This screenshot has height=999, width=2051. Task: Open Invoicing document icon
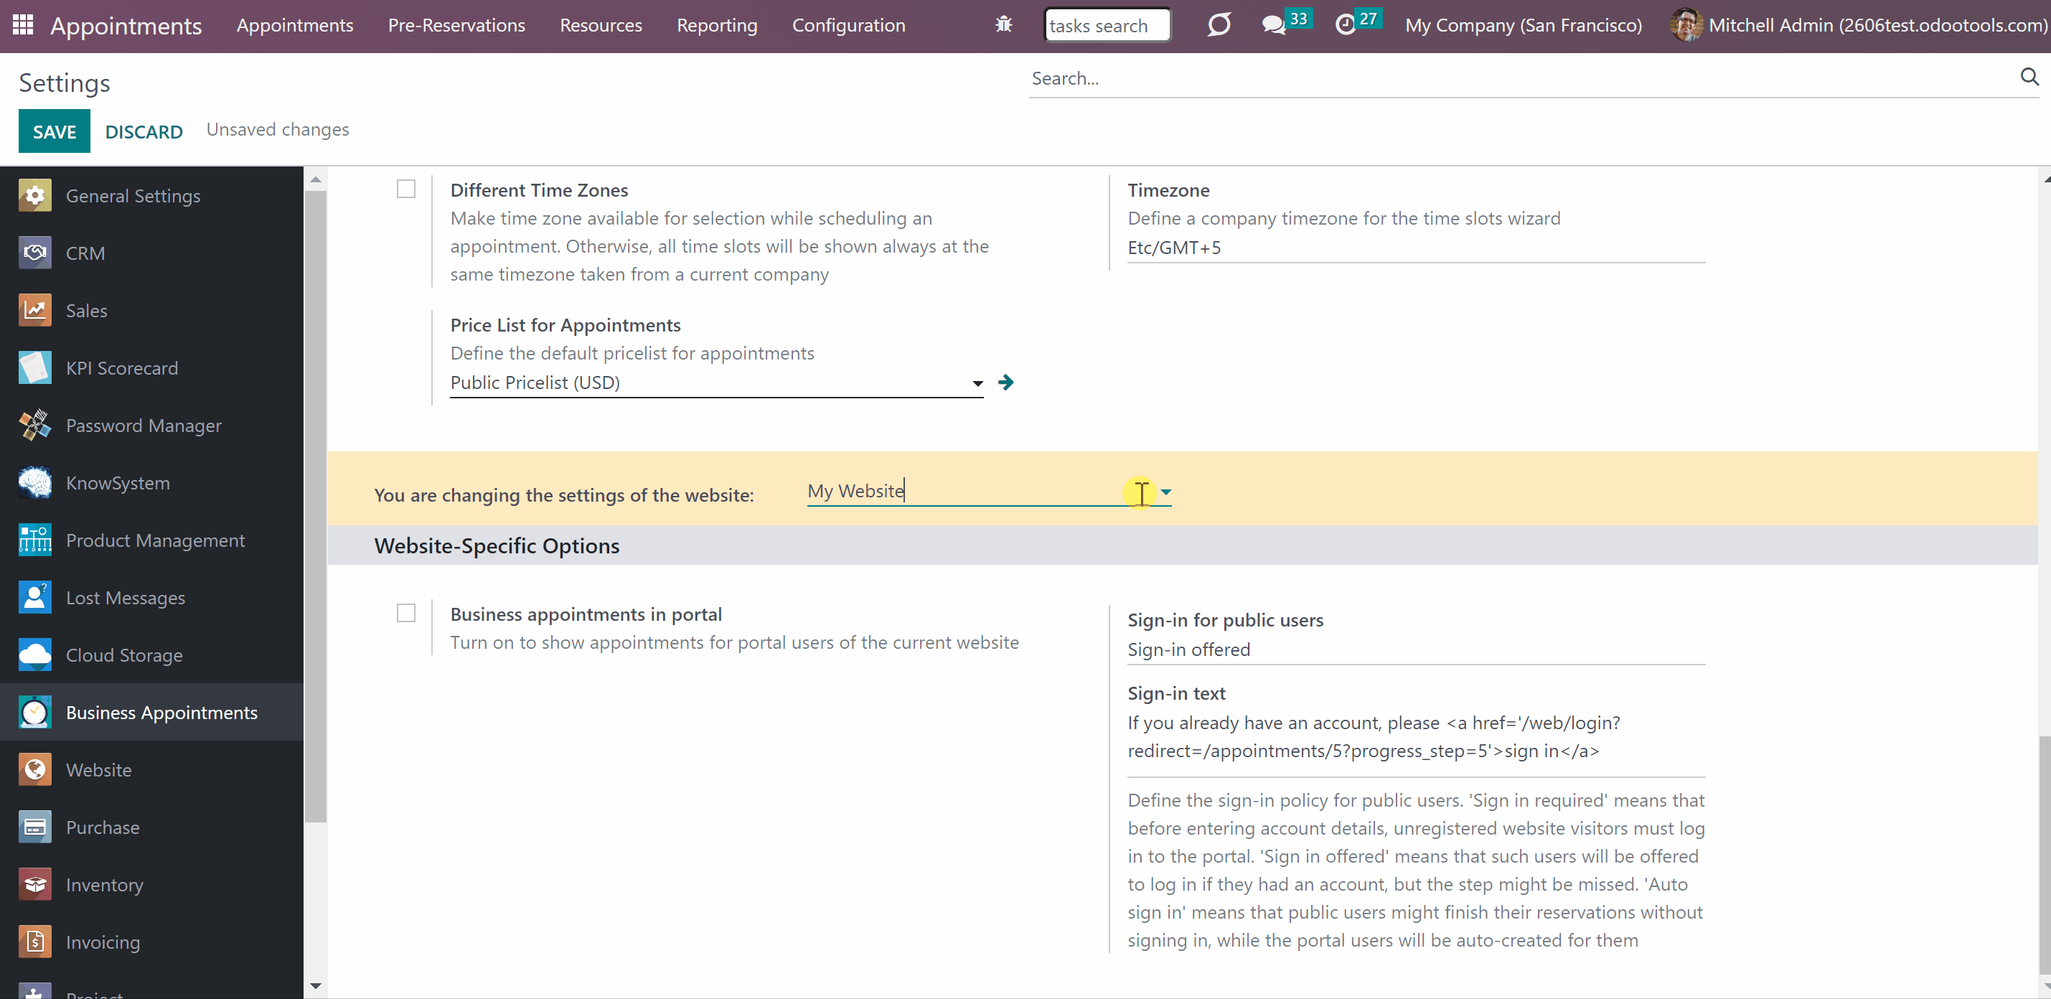click(35, 942)
